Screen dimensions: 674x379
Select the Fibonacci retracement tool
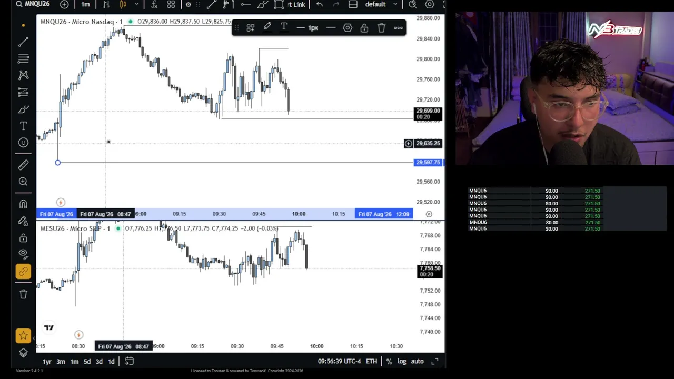click(23, 58)
